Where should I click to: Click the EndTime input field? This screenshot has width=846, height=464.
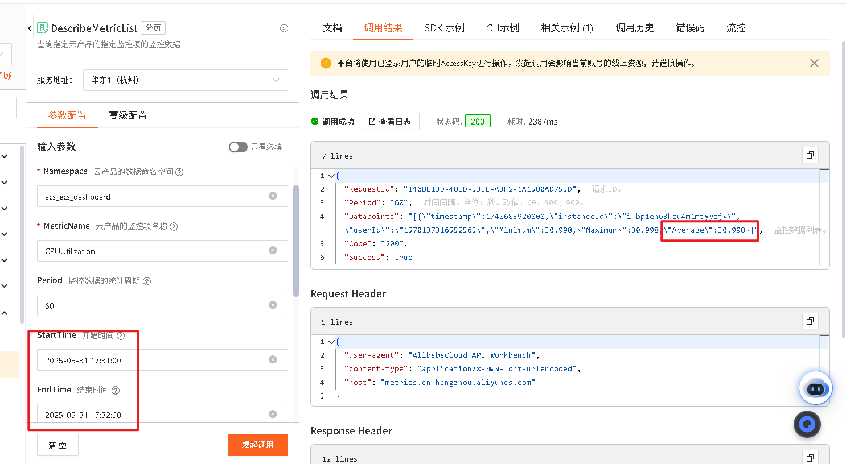click(x=162, y=414)
